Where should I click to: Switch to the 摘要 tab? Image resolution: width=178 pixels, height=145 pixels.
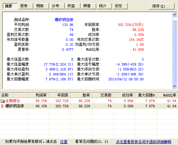point(10,6)
